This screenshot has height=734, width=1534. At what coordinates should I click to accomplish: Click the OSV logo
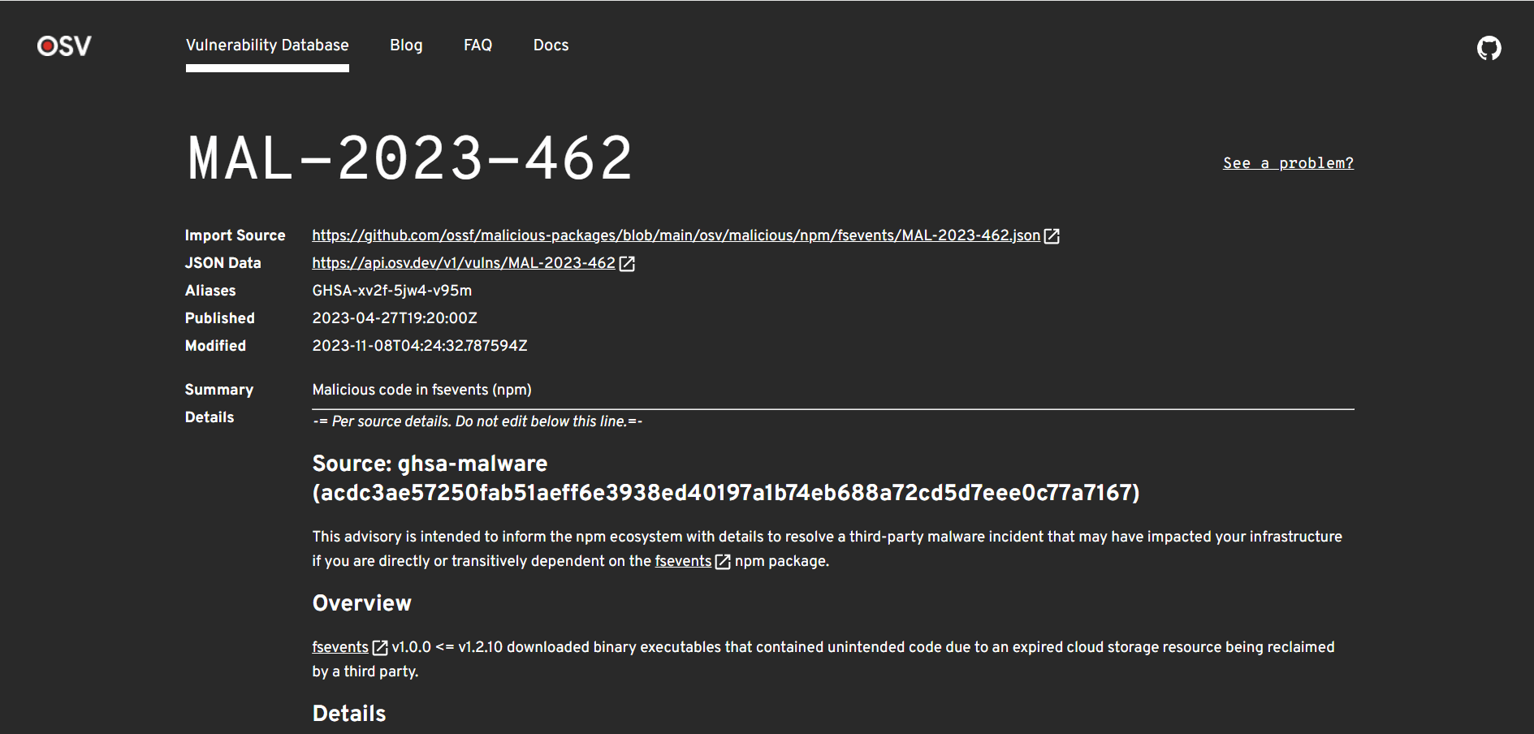click(x=64, y=46)
